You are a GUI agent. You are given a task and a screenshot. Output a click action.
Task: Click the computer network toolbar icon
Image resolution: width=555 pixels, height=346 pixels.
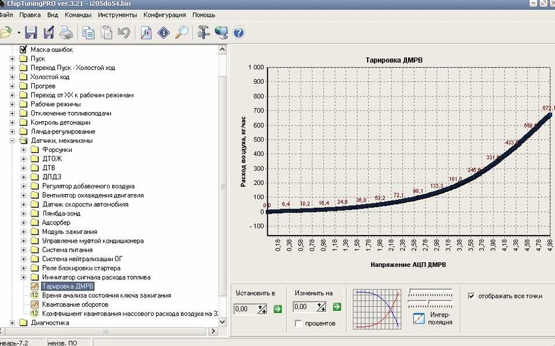coord(221,32)
